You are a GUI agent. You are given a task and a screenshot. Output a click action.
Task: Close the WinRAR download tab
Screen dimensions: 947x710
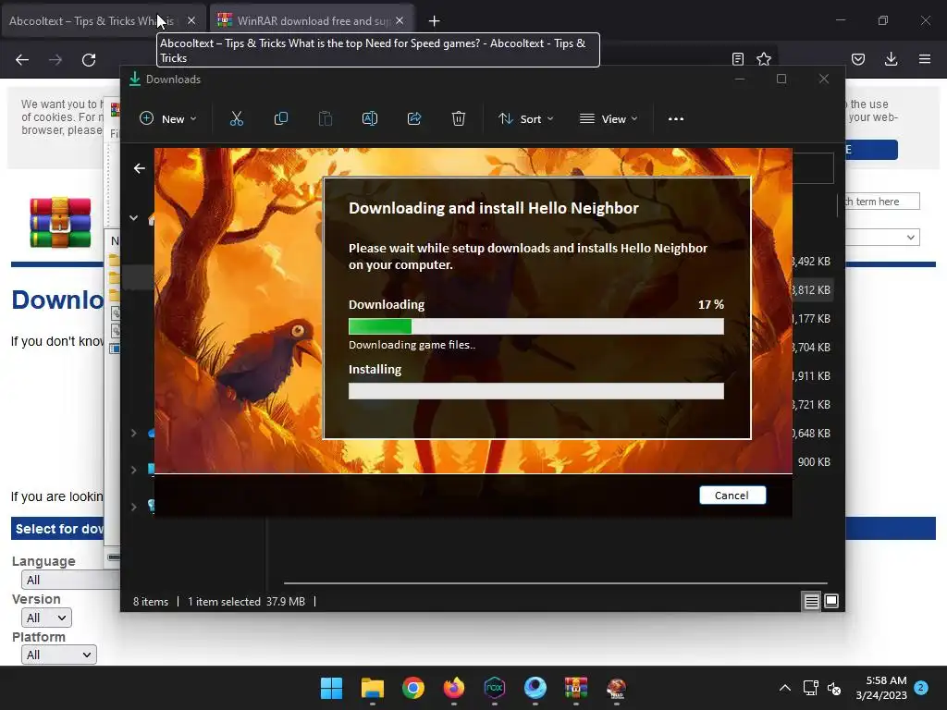click(400, 20)
